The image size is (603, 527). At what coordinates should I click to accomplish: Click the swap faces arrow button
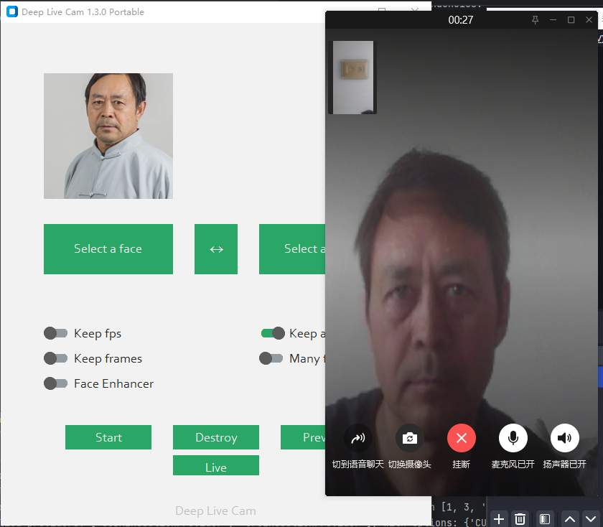tap(216, 249)
